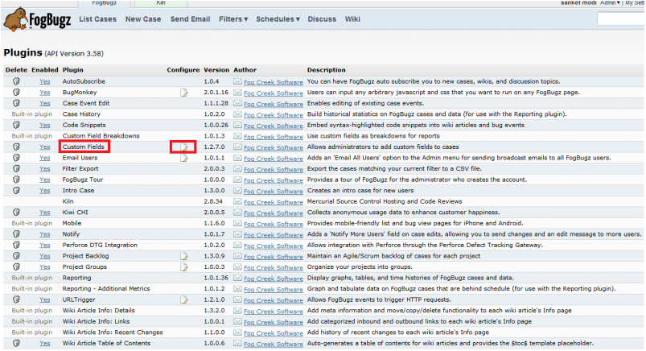This screenshot has height=351, width=646.
Task: Click URLTrigger configure icon
Action: tap(183, 299)
